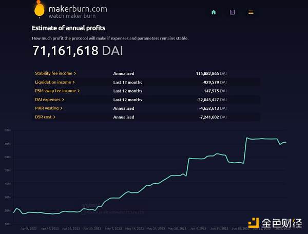The height and width of the screenshot is (234, 308).
Task: Select the -929,579 DAI liquidation value
Action: (x=215, y=83)
